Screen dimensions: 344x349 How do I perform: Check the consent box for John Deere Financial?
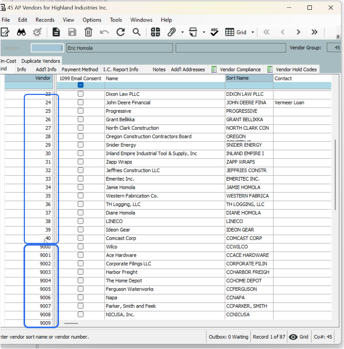click(x=81, y=102)
